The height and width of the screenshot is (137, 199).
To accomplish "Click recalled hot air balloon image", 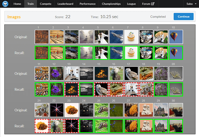I will [x=176, y=53].
